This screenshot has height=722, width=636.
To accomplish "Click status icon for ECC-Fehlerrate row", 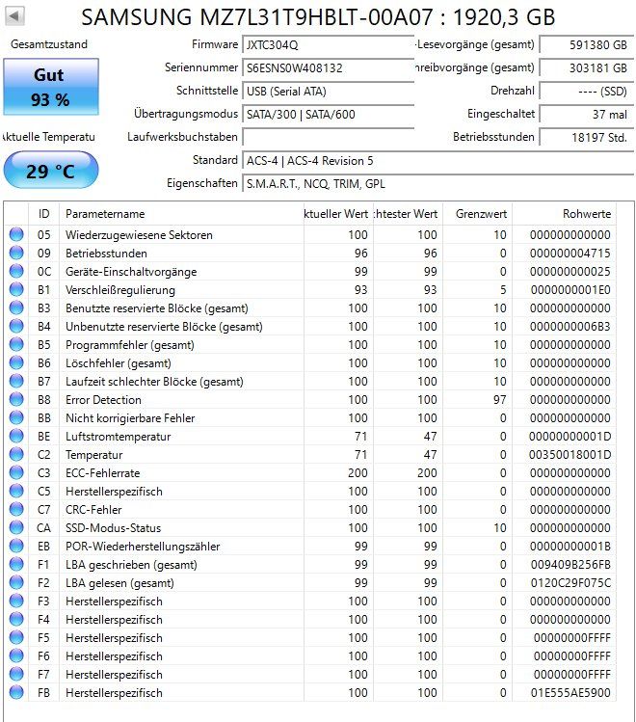I will pyautogui.click(x=16, y=473).
